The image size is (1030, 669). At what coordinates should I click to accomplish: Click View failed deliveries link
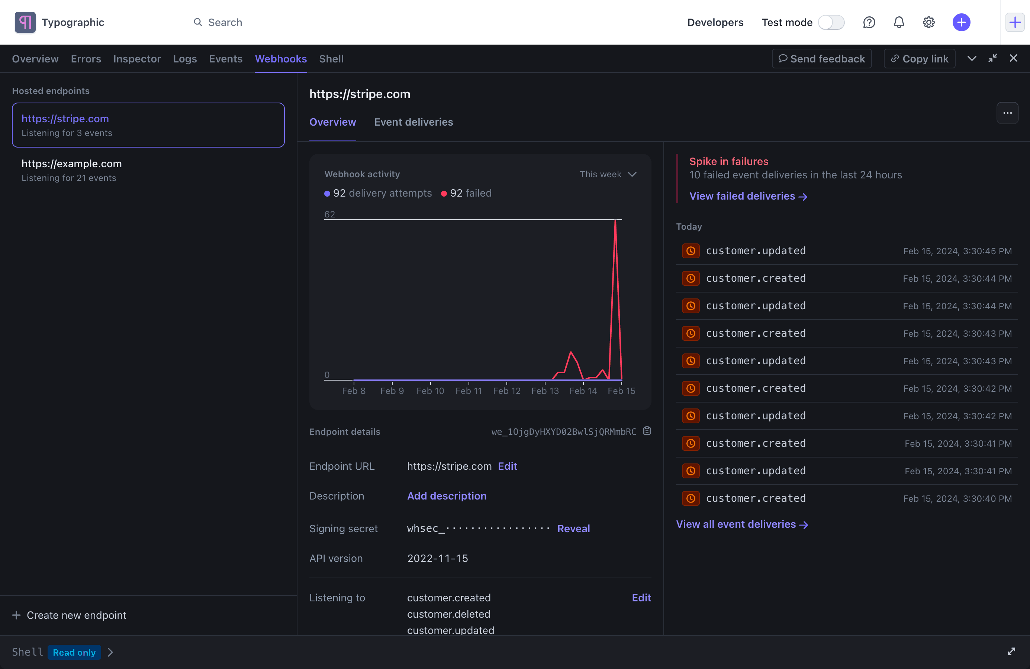748,196
